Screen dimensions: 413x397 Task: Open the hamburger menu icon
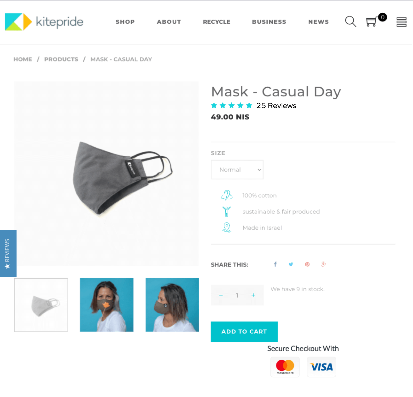(x=401, y=22)
